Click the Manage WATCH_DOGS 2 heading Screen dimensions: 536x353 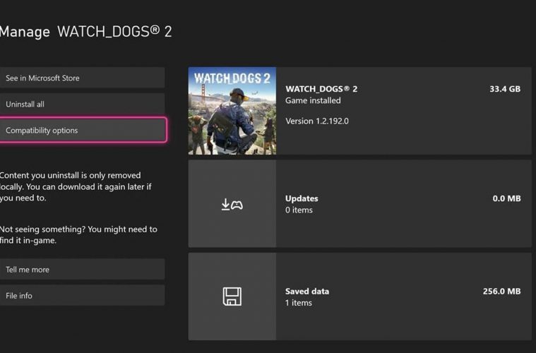pos(85,32)
